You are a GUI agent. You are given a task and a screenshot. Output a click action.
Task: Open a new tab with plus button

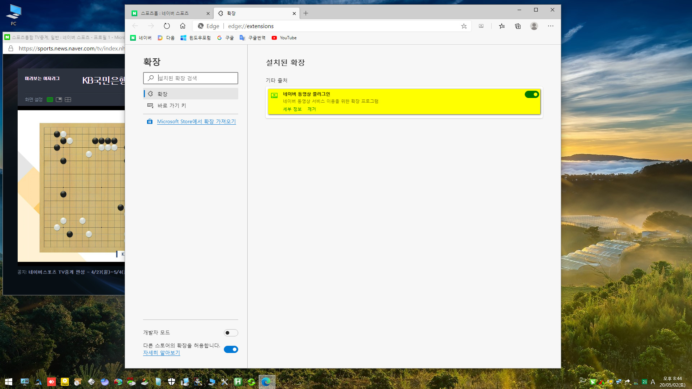coord(306,13)
